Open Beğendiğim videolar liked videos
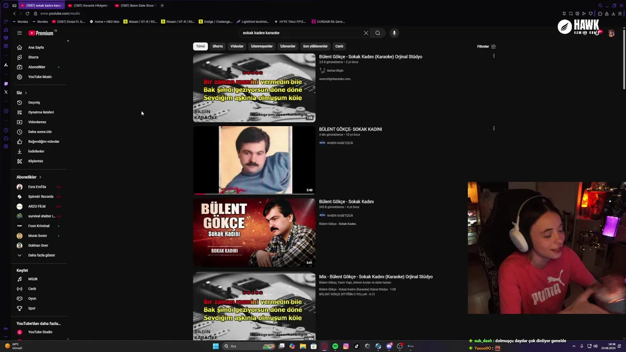This screenshot has width=626, height=352. [x=44, y=142]
